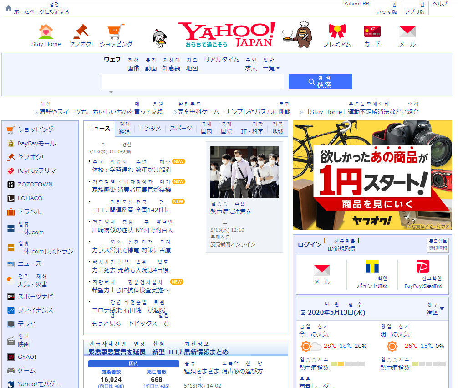Open ショッピング in the left sidebar

coord(36,129)
